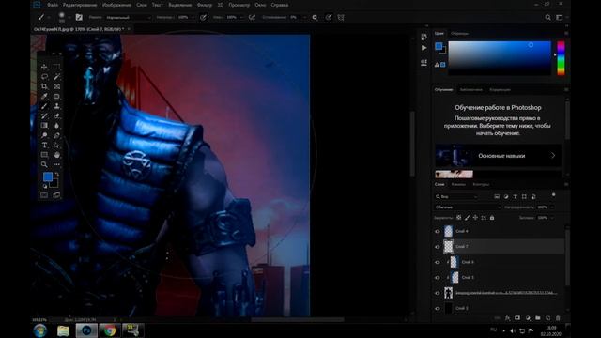Toggle the brush settings panel icon
The image size is (601, 338).
[x=79, y=17]
